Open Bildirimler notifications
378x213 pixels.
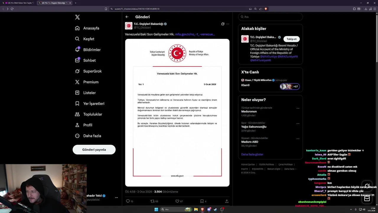point(88,50)
